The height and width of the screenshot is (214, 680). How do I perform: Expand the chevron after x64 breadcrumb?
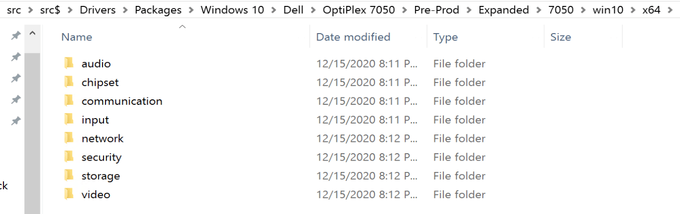point(670,10)
